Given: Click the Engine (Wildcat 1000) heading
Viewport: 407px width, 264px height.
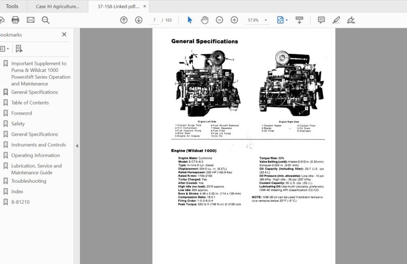Looking at the screenshot, I should (194, 150).
